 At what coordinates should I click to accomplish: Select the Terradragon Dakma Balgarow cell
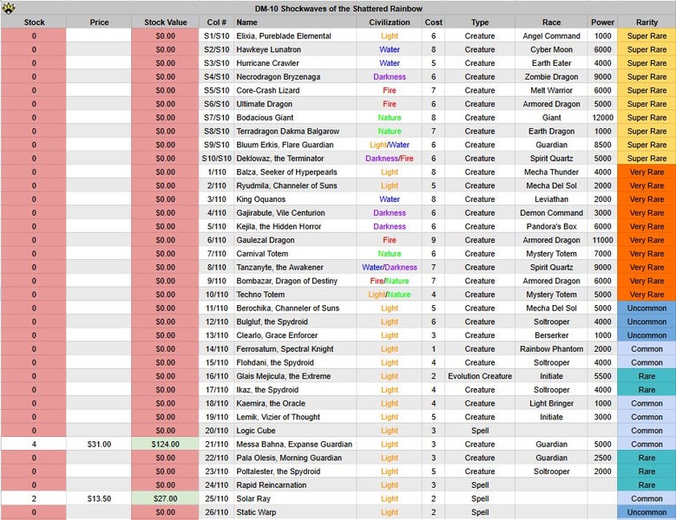tap(295, 131)
